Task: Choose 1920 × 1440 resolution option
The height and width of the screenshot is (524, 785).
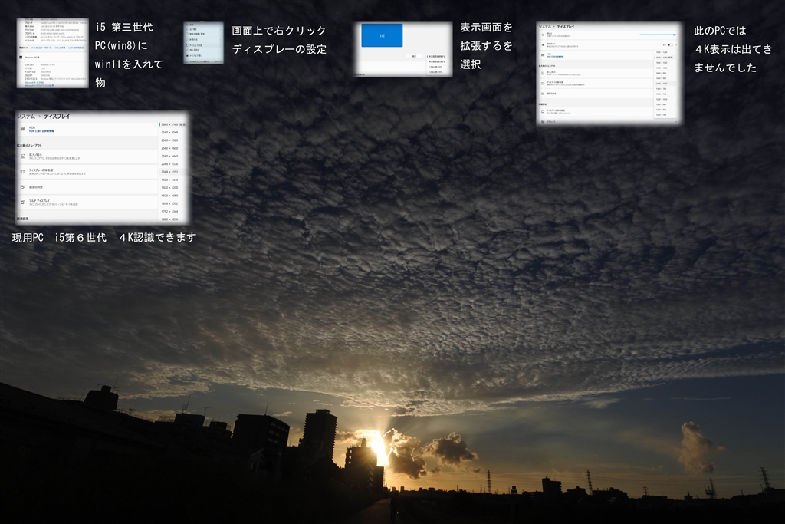Action: [x=169, y=180]
